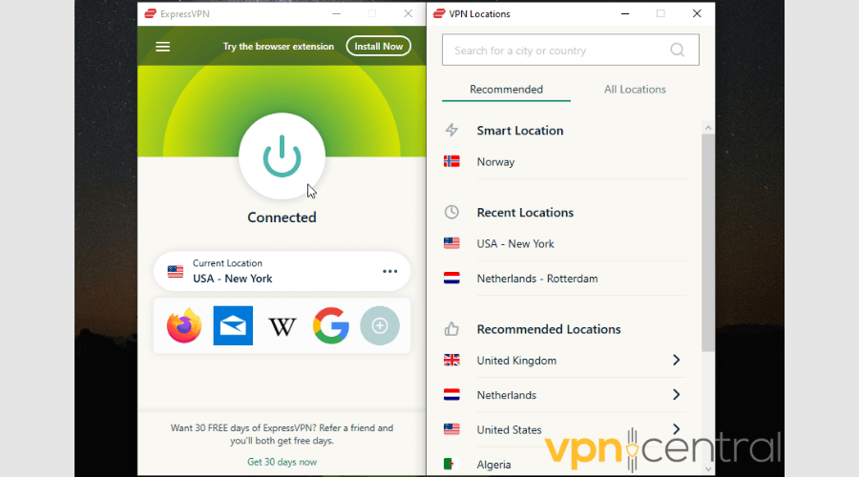
Task: Expand United States server list chevron
Action: [x=676, y=428]
